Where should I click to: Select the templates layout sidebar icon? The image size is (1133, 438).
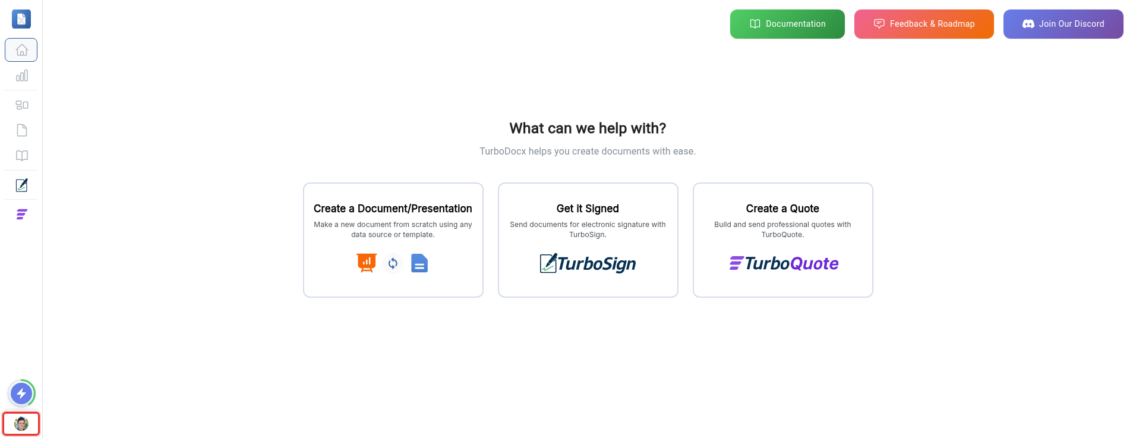(x=22, y=105)
